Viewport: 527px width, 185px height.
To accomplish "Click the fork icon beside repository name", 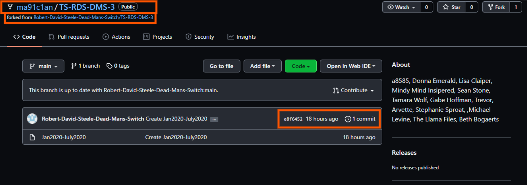I will [10, 7].
